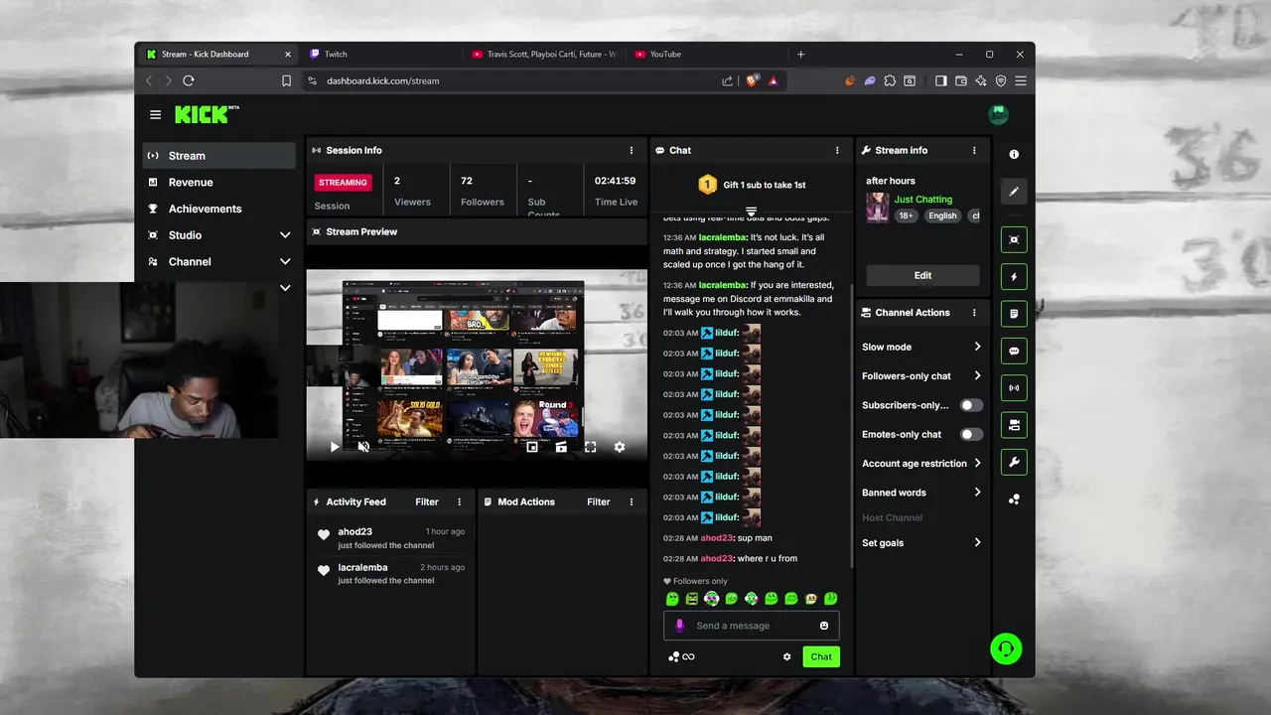Open the Activity Feed Filter dropdown
This screenshot has width=1271, height=715.
coord(426,501)
